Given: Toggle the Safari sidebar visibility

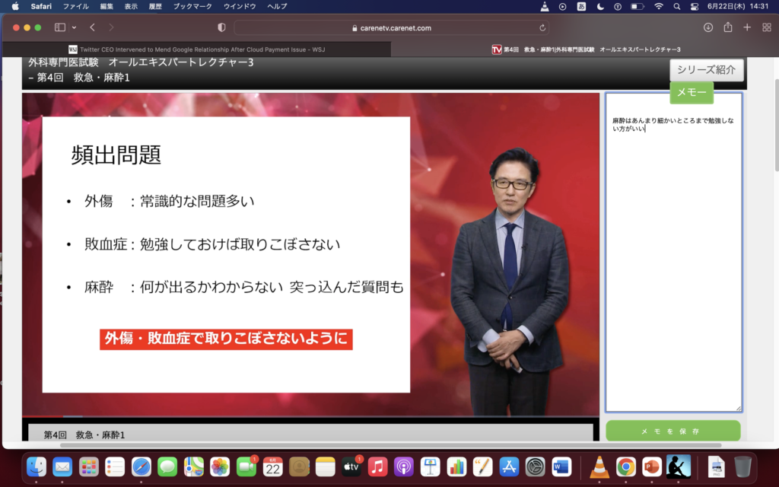Looking at the screenshot, I should (60, 27).
